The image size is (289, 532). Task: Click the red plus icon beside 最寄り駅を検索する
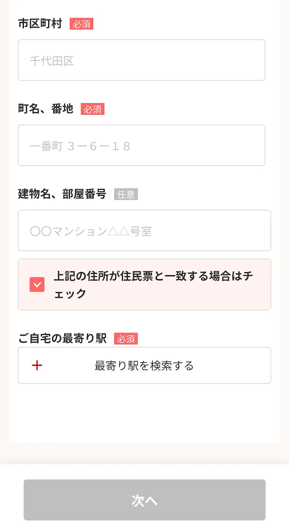pyautogui.click(x=37, y=365)
